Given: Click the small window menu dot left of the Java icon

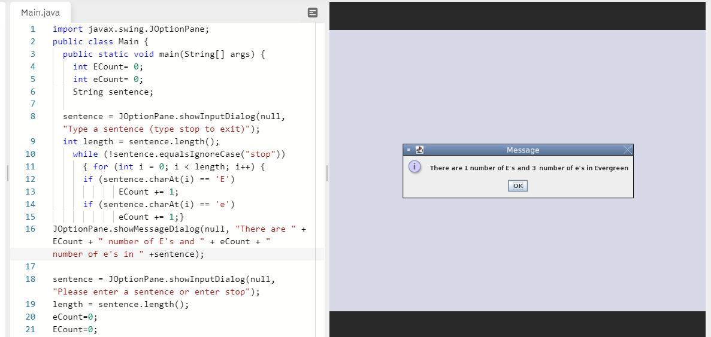Looking at the screenshot, I should (x=408, y=150).
